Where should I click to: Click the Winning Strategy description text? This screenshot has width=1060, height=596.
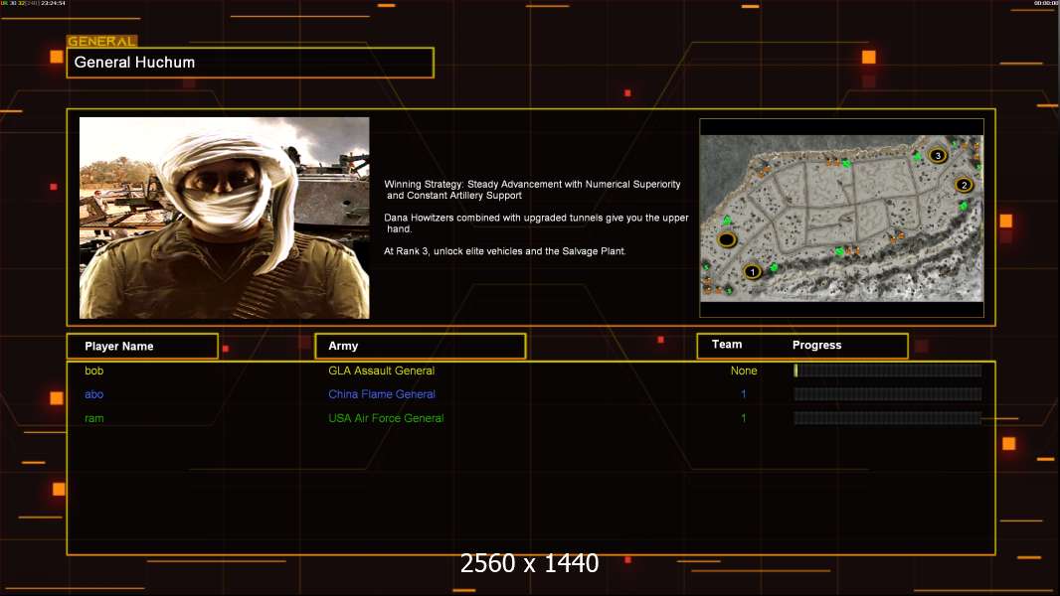tap(532, 190)
